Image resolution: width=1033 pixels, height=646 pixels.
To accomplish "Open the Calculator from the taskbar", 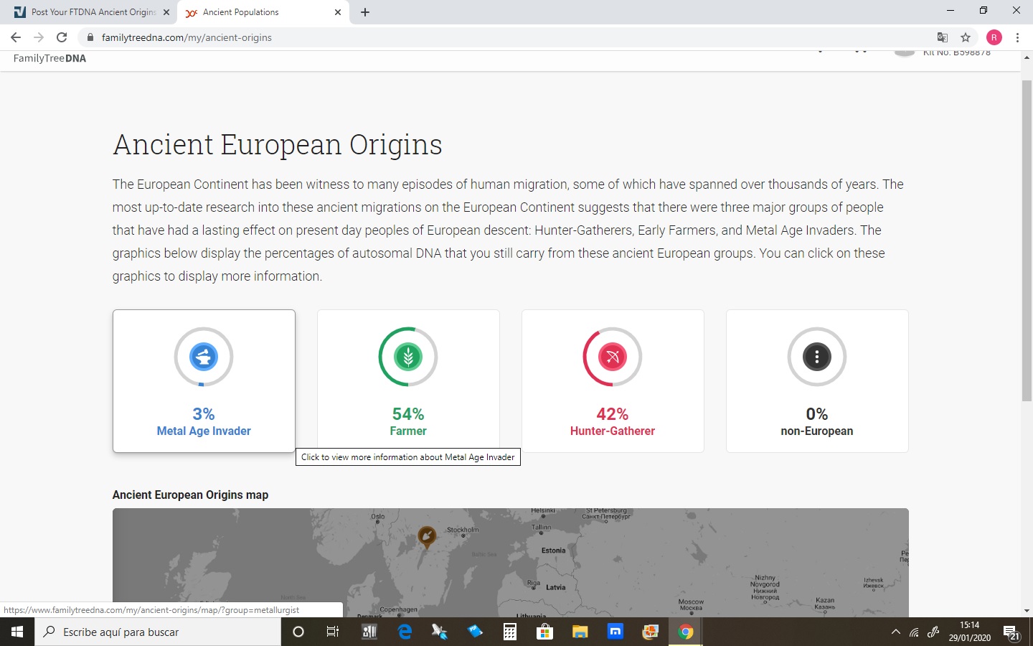I will pyautogui.click(x=510, y=632).
